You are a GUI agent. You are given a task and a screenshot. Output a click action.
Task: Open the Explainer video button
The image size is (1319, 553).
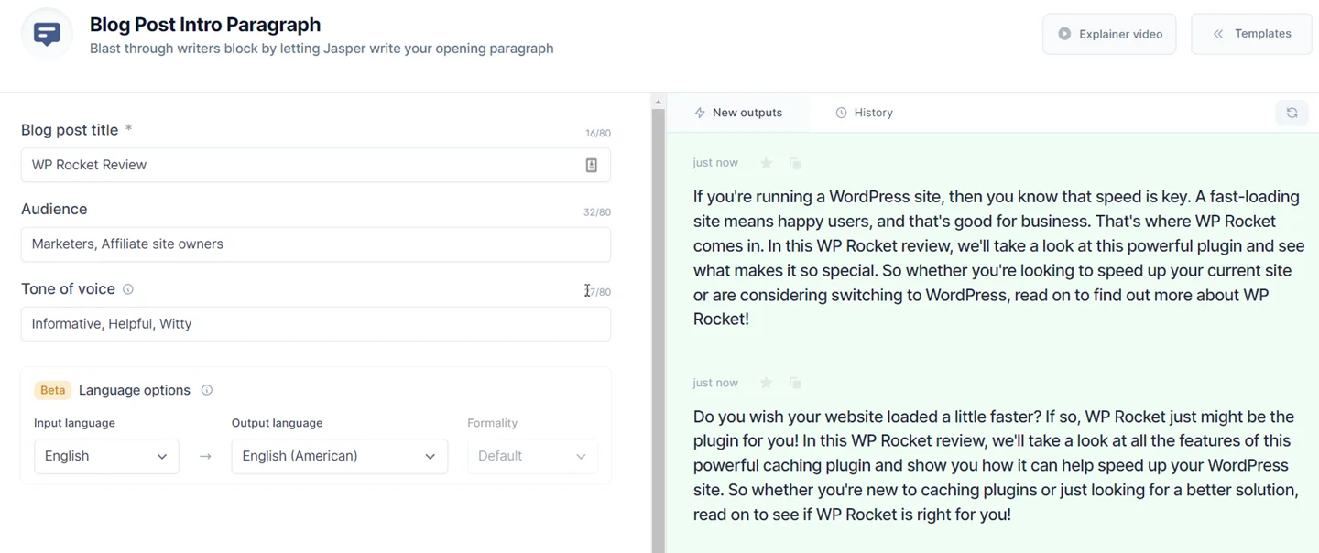(1109, 34)
